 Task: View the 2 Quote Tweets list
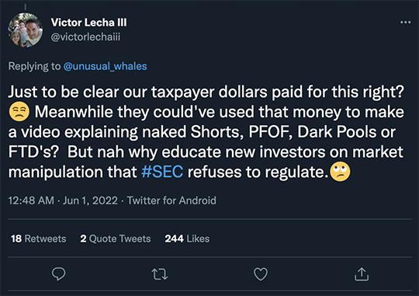pyautogui.click(x=116, y=239)
